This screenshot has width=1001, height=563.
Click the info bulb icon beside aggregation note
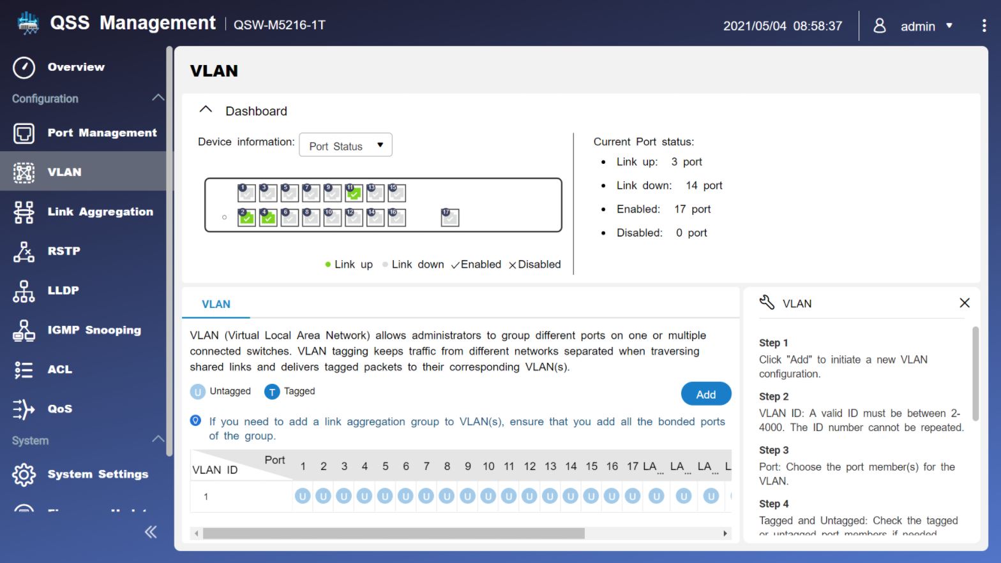[196, 421]
